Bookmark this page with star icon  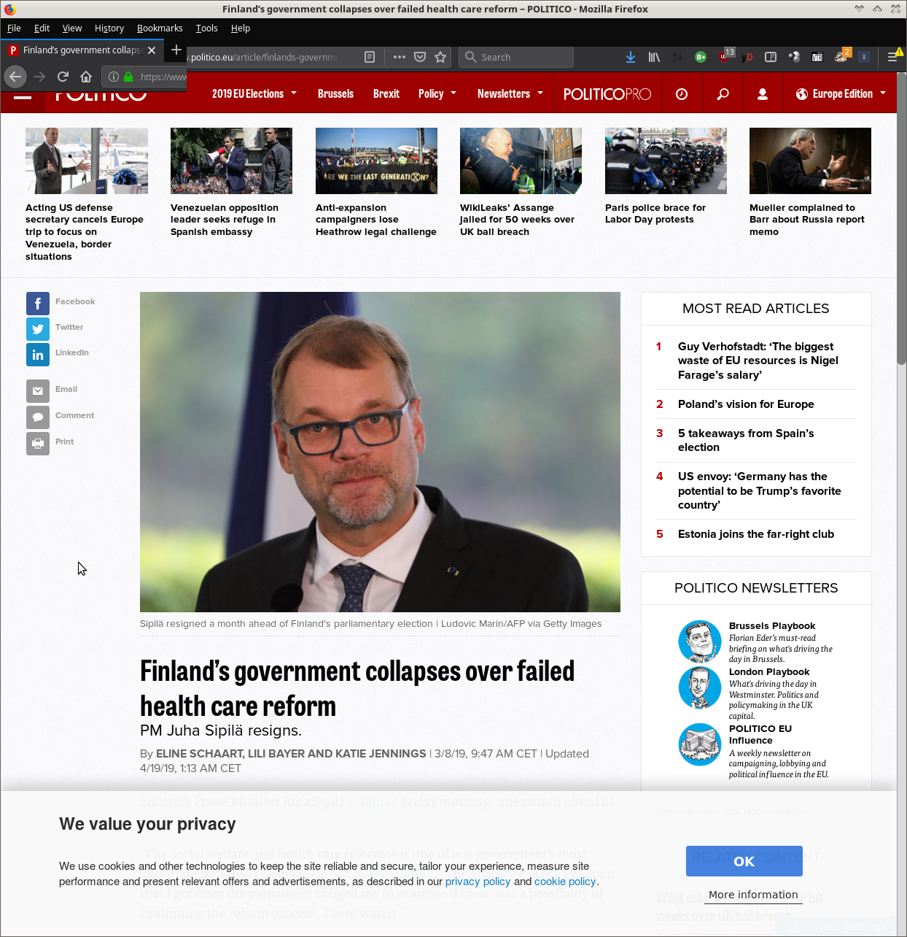[x=440, y=57]
